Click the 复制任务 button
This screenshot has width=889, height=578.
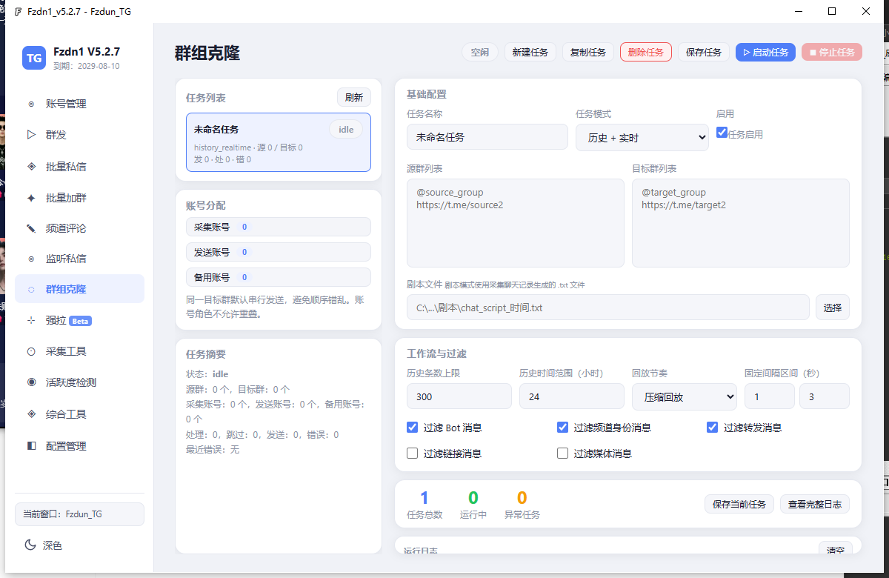click(x=588, y=52)
